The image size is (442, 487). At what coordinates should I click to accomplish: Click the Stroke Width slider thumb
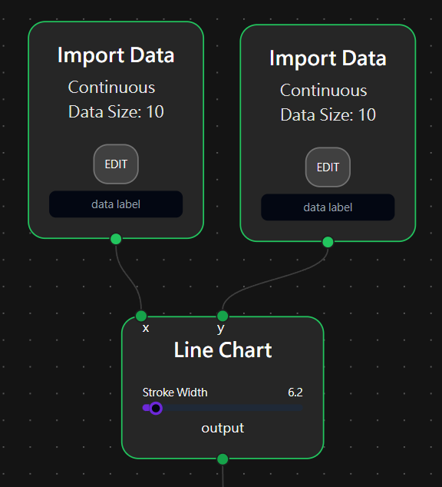[x=156, y=408]
